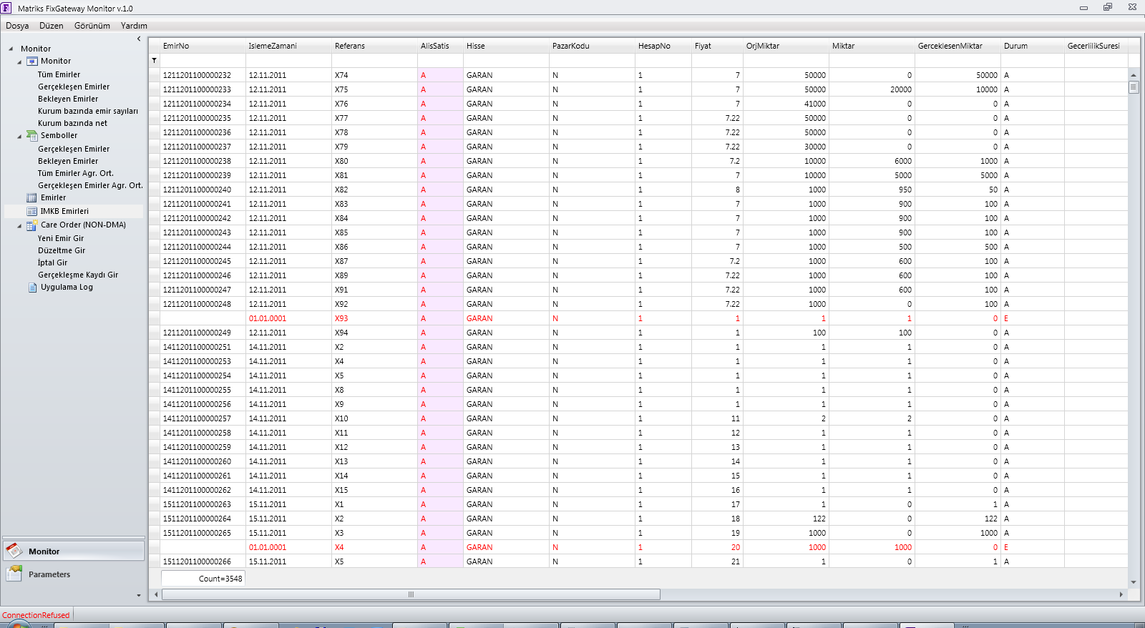The height and width of the screenshot is (628, 1145).
Task: Click the Count=3548 summary cell
Action: [203, 579]
